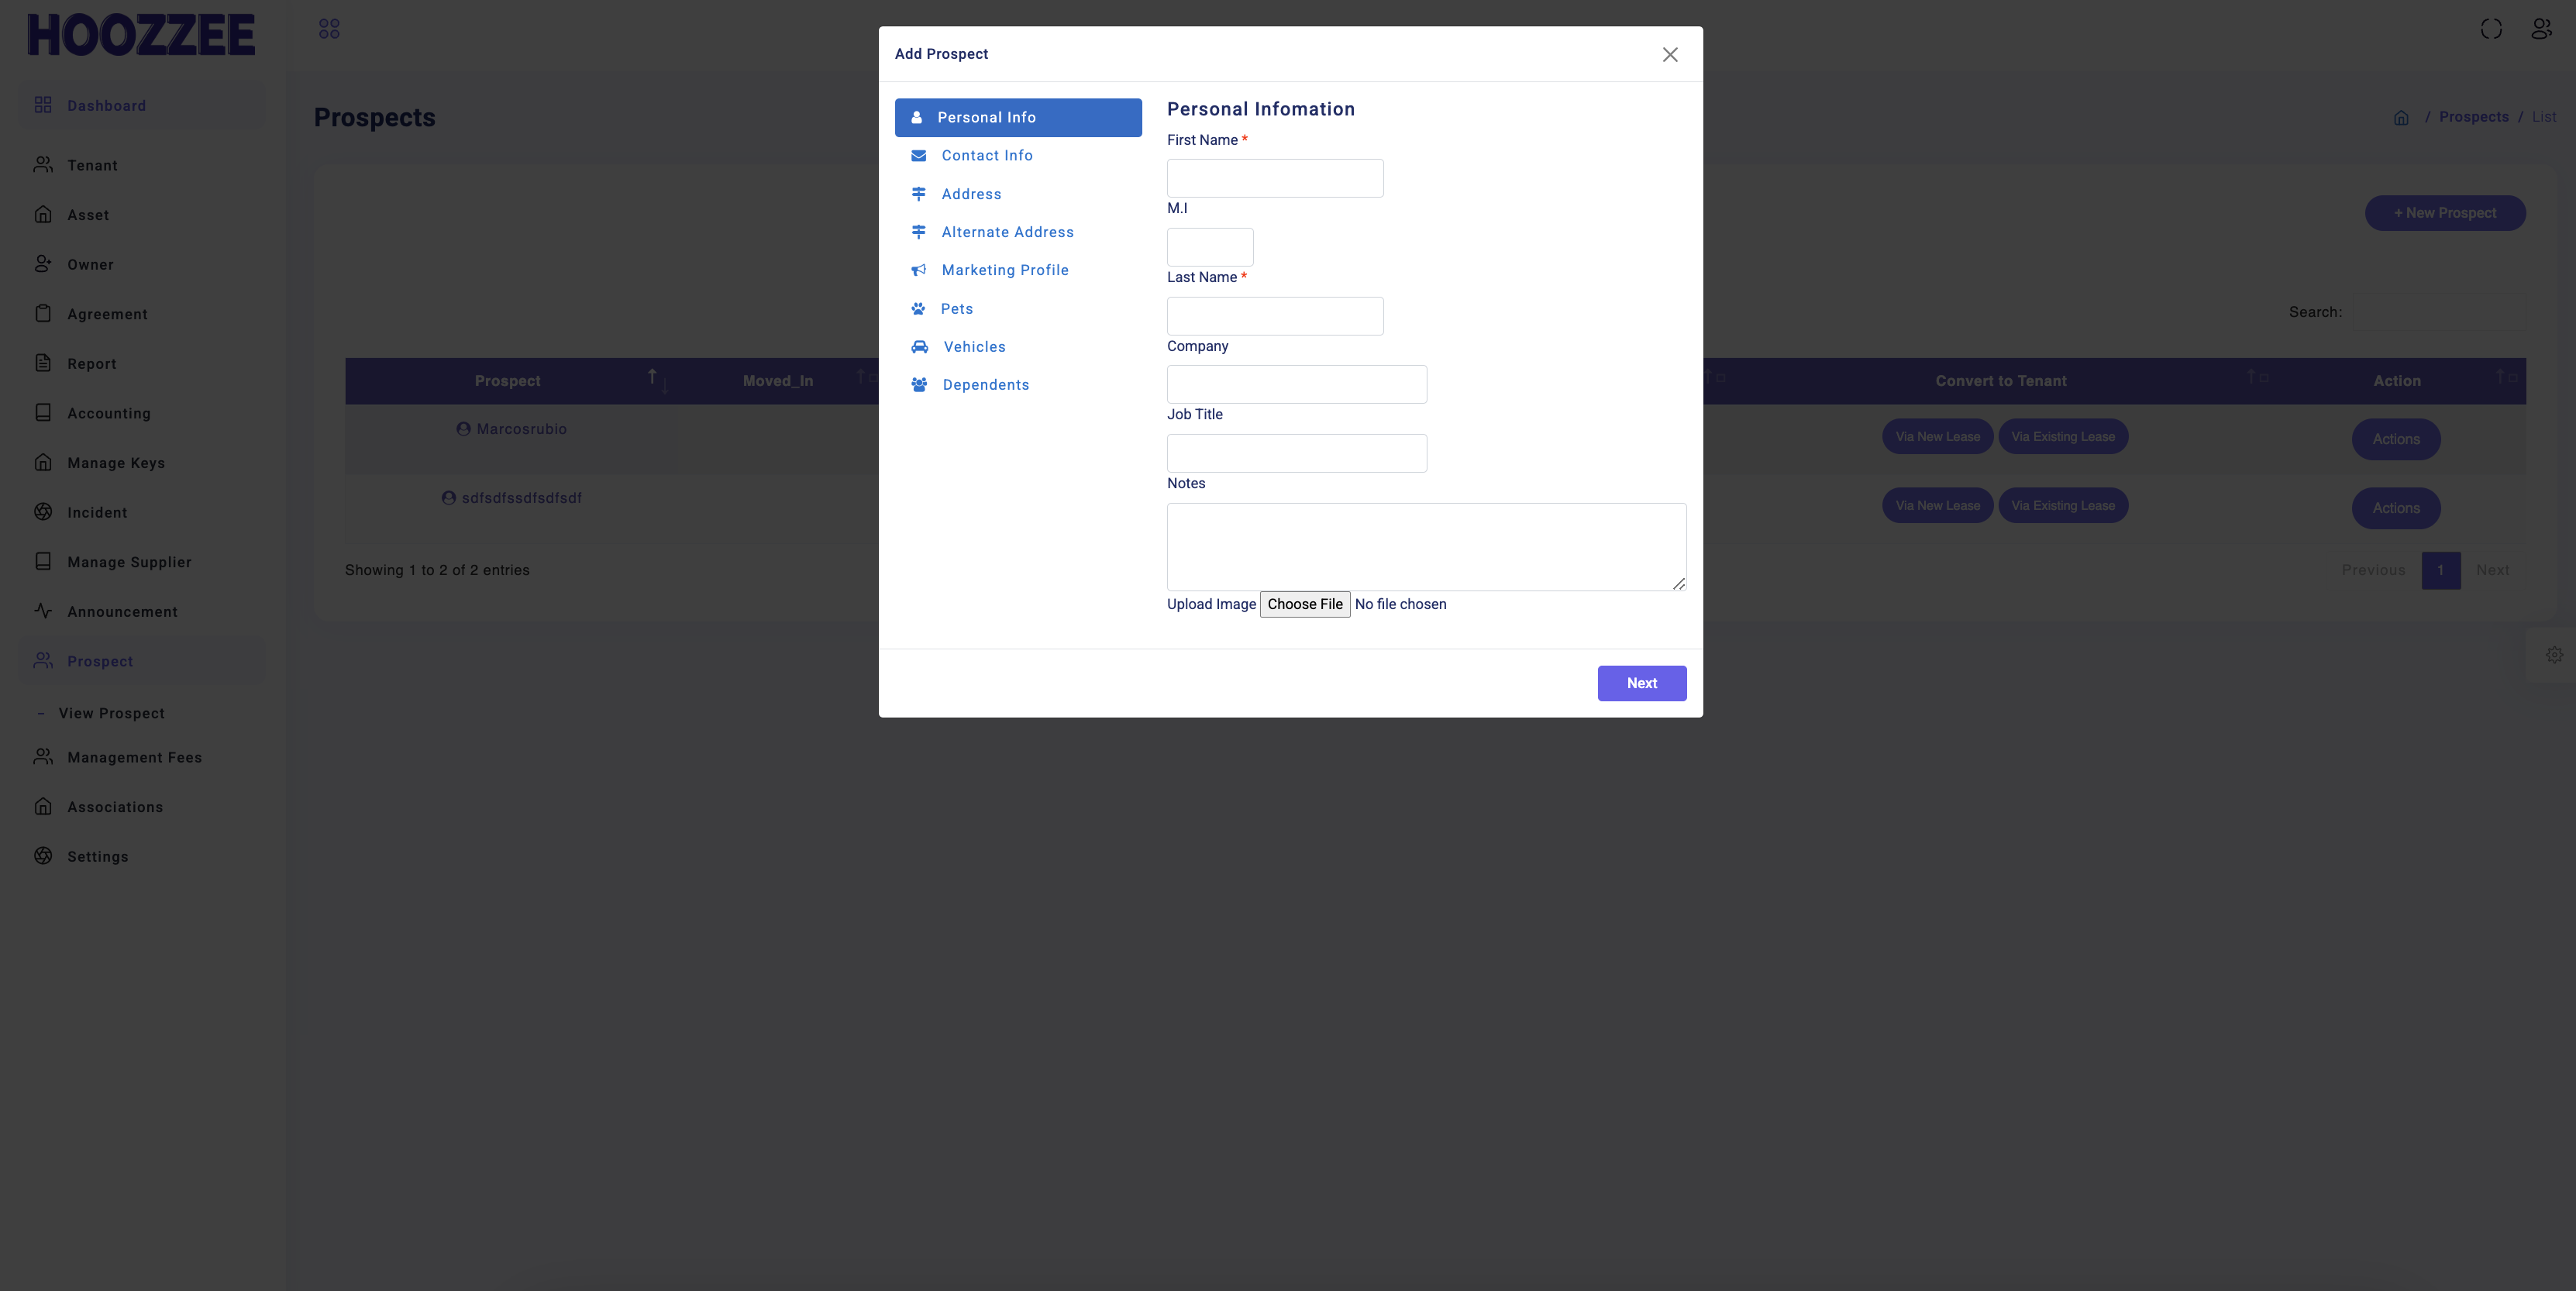This screenshot has height=1291, width=2576.
Task: Click the Job Title input box
Action: point(1296,453)
